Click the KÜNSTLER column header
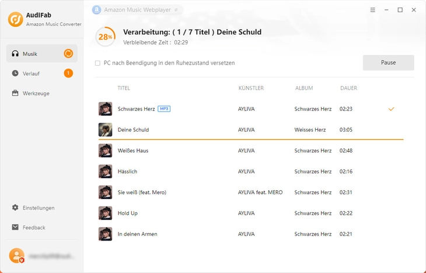The image size is (426, 273). pyautogui.click(x=251, y=88)
